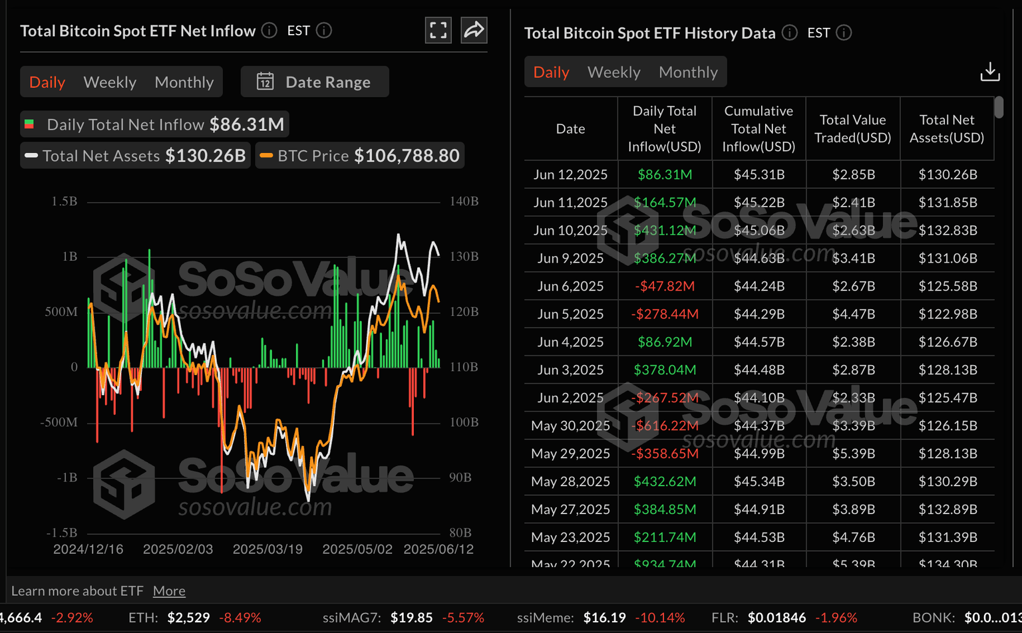
Task: Select the May 23,2025 date cell
Action: coord(571,537)
